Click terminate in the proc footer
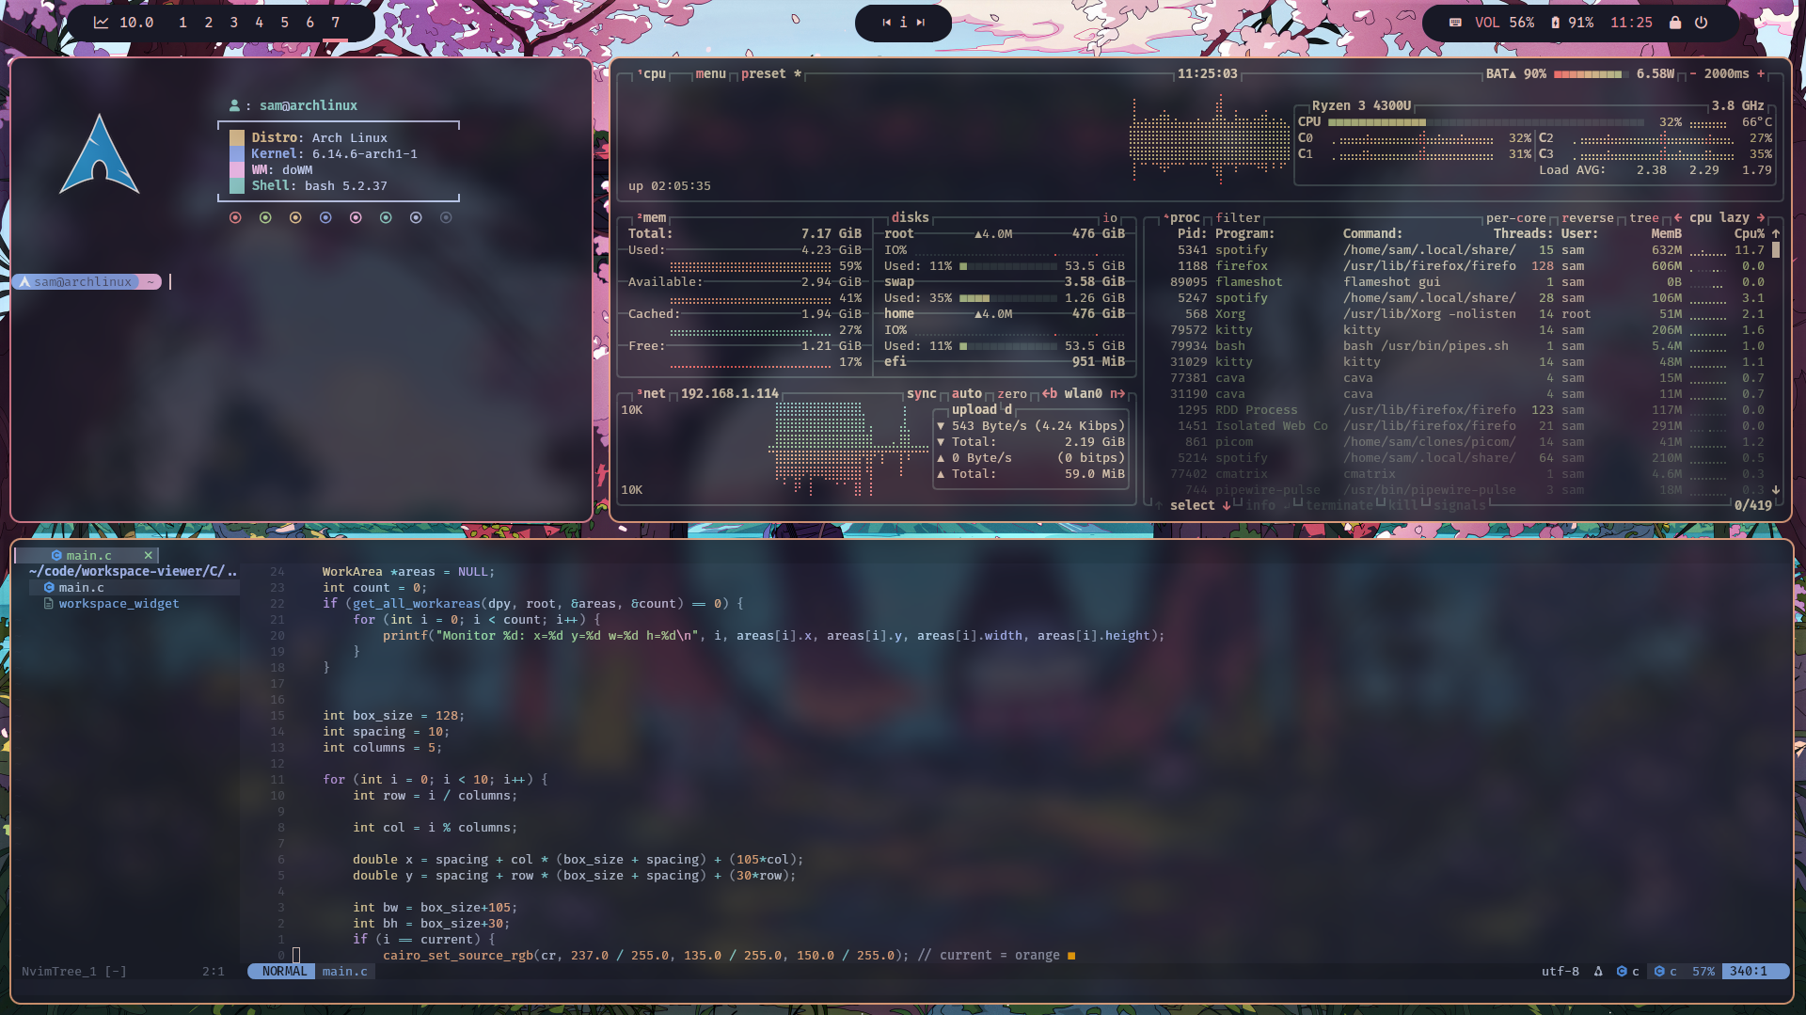1806x1015 pixels. click(x=1339, y=505)
